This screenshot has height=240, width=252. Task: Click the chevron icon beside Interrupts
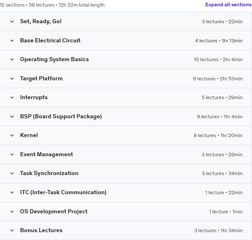[x=12, y=97]
